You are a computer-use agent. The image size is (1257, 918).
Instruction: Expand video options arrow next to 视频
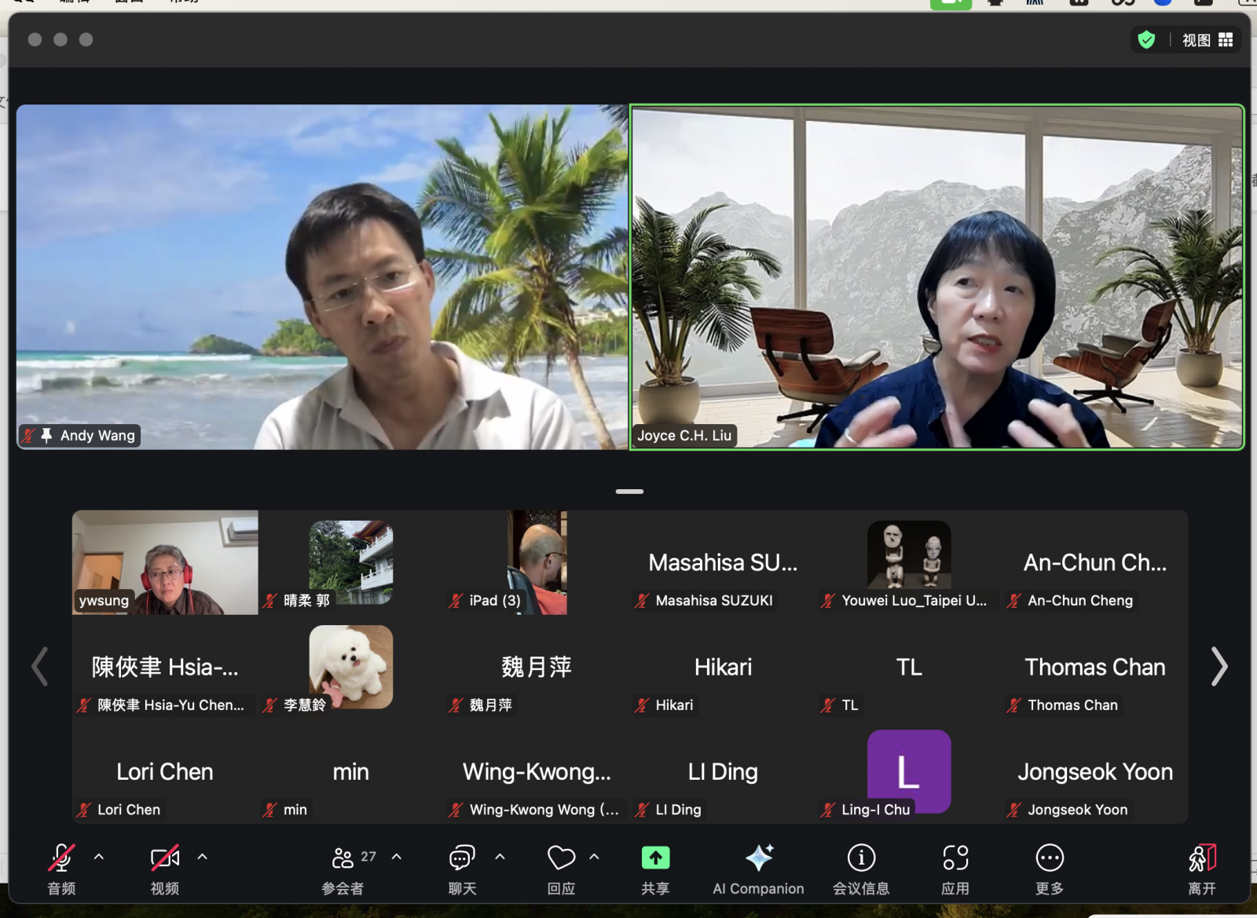[x=203, y=857]
